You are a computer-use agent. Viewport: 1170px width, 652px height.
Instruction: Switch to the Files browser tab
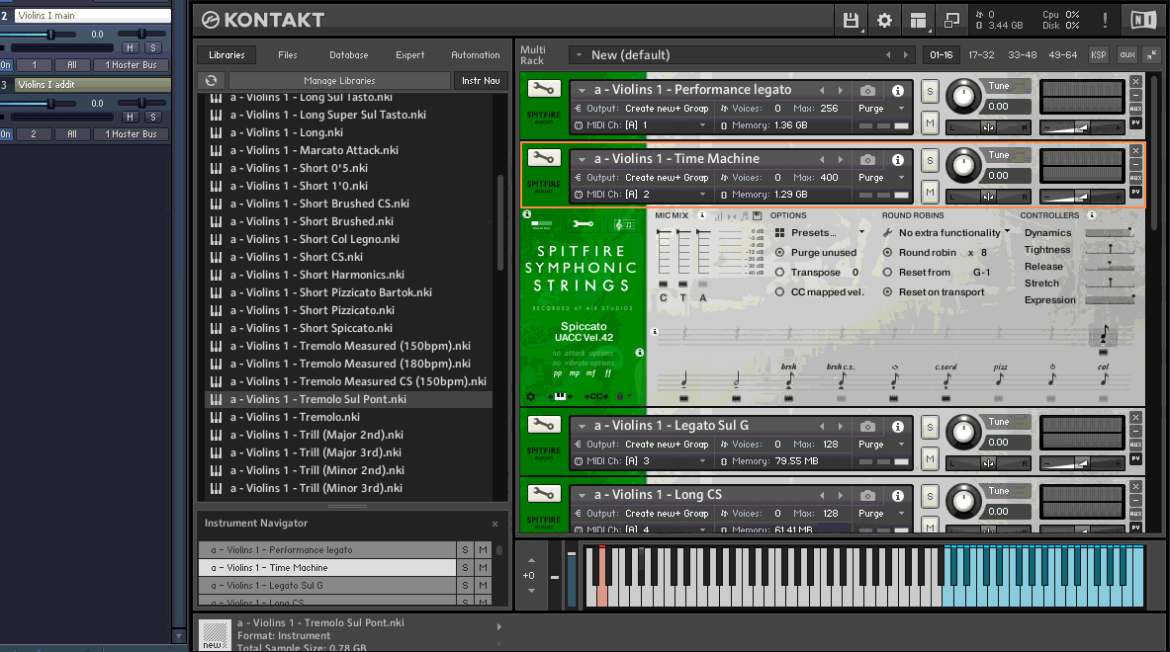click(287, 55)
